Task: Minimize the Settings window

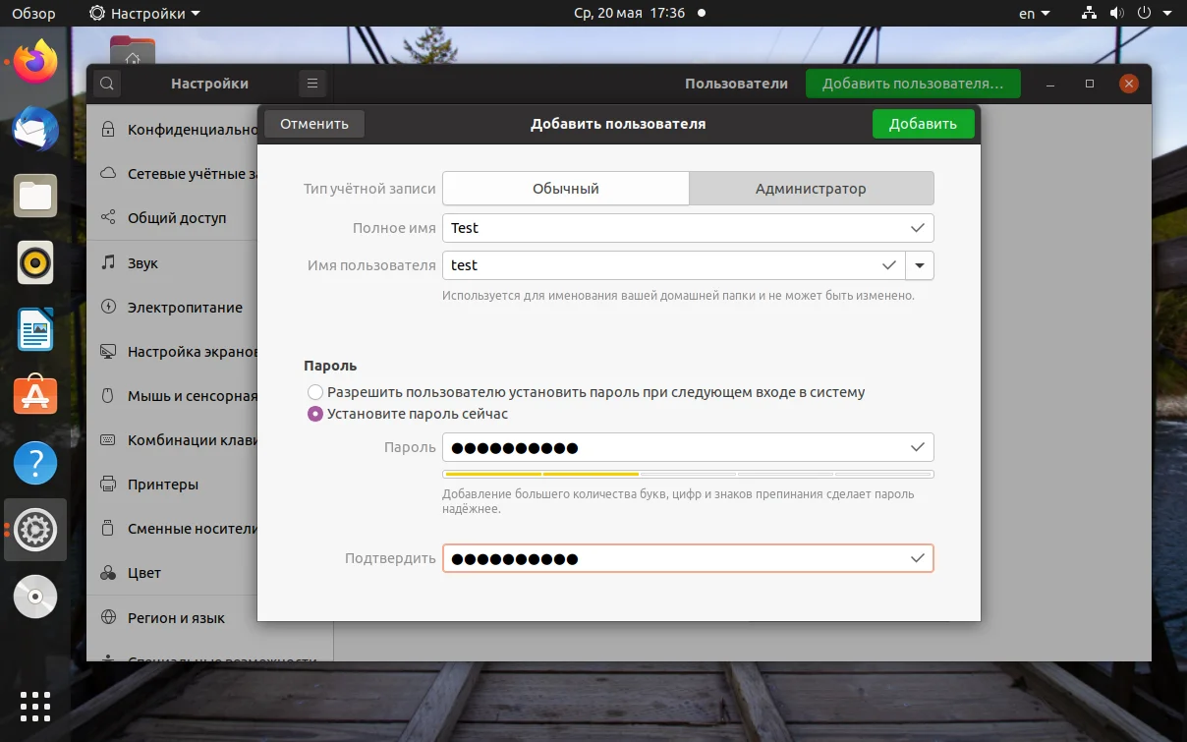Action: [x=1051, y=84]
